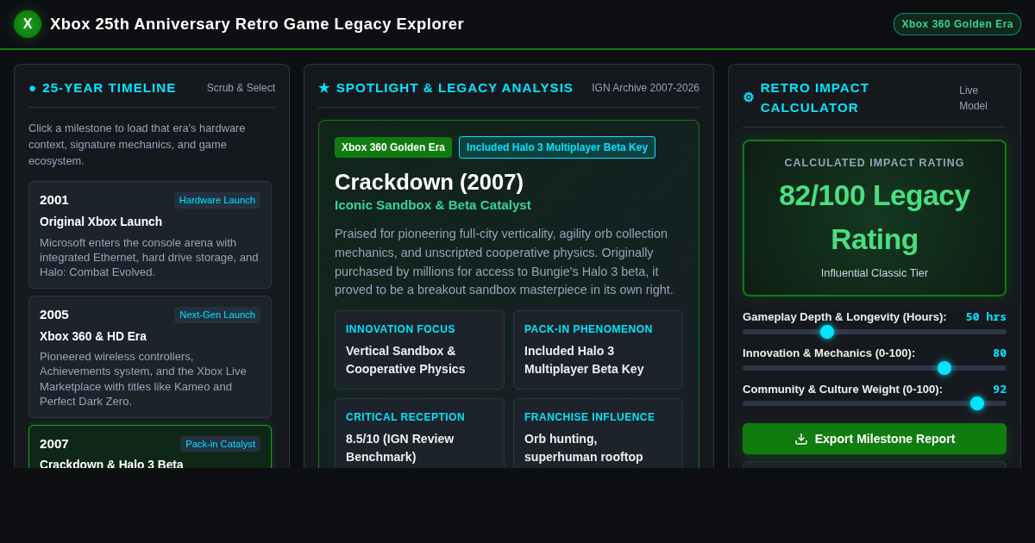Select the 2005 Xbox 360 & HD Era milestone
Screen dimensions: 1035x543
pos(150,357)
